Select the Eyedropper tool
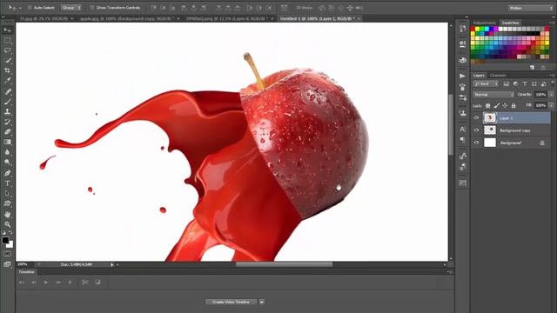This screenshot has width=557, height=313. 7,81
